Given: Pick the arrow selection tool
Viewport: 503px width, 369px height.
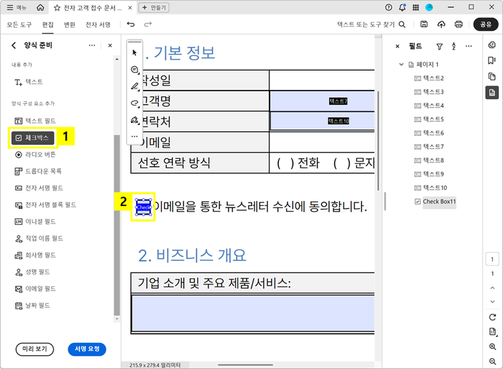Looking at the screenshot, I should click(x=134, y=52).
